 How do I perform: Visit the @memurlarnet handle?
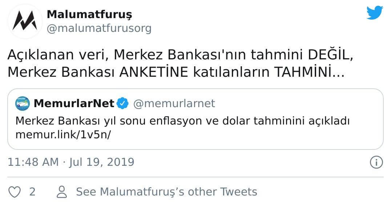[x=174, y=104]
